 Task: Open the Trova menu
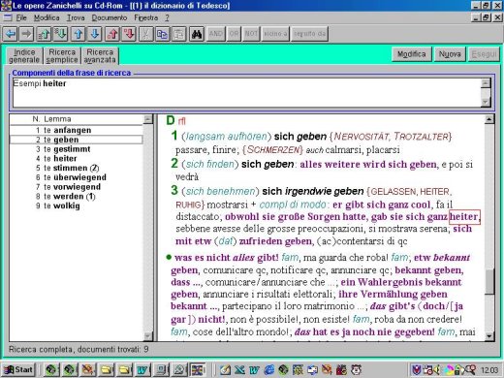(76, 17)
